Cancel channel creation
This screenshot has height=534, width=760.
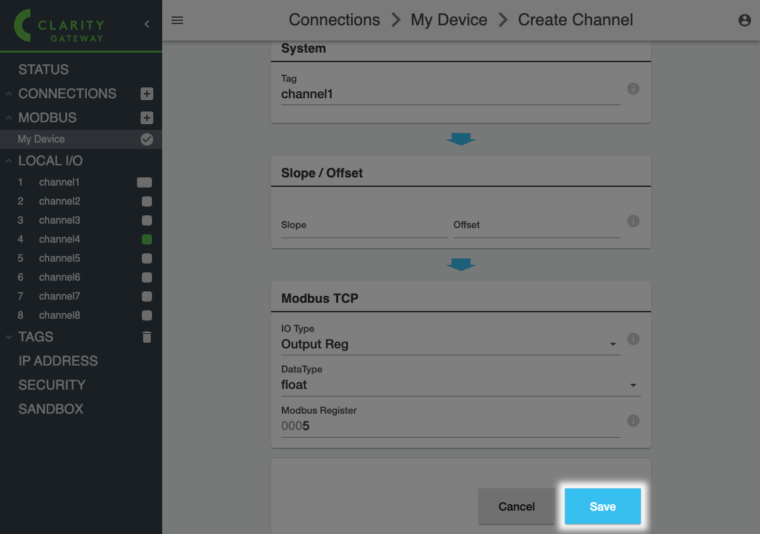point(517,507)
